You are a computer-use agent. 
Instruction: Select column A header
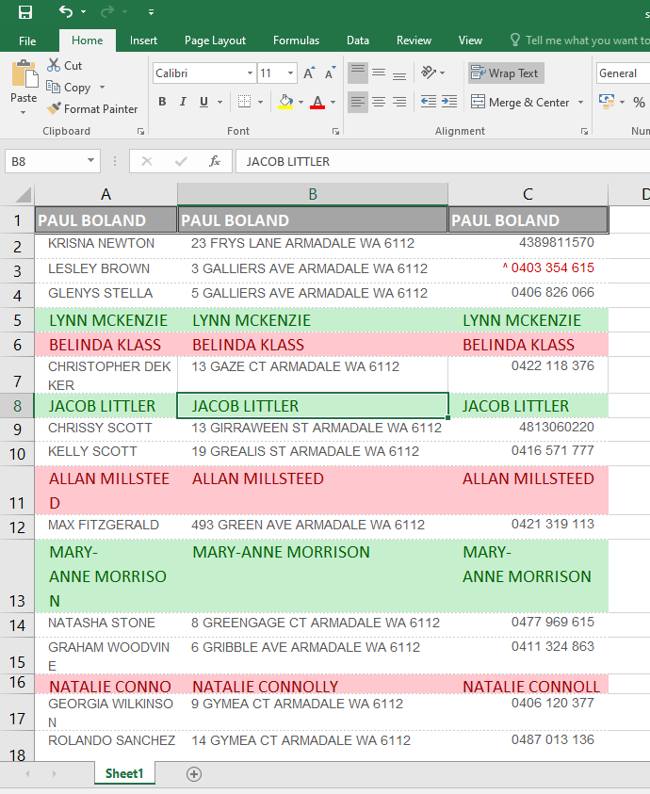[x=106, y=194]
